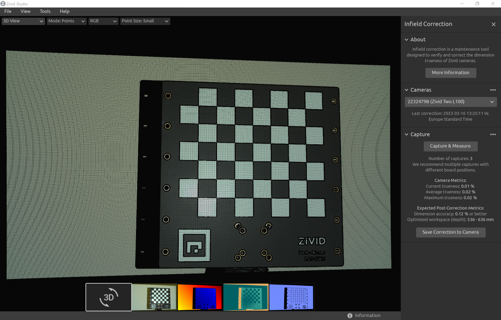
Task: Open the 3D View dropdown
Action: coord(23,21)
